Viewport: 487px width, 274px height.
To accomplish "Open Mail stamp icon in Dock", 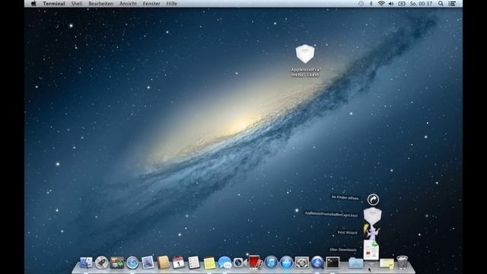I will (148, 263).
